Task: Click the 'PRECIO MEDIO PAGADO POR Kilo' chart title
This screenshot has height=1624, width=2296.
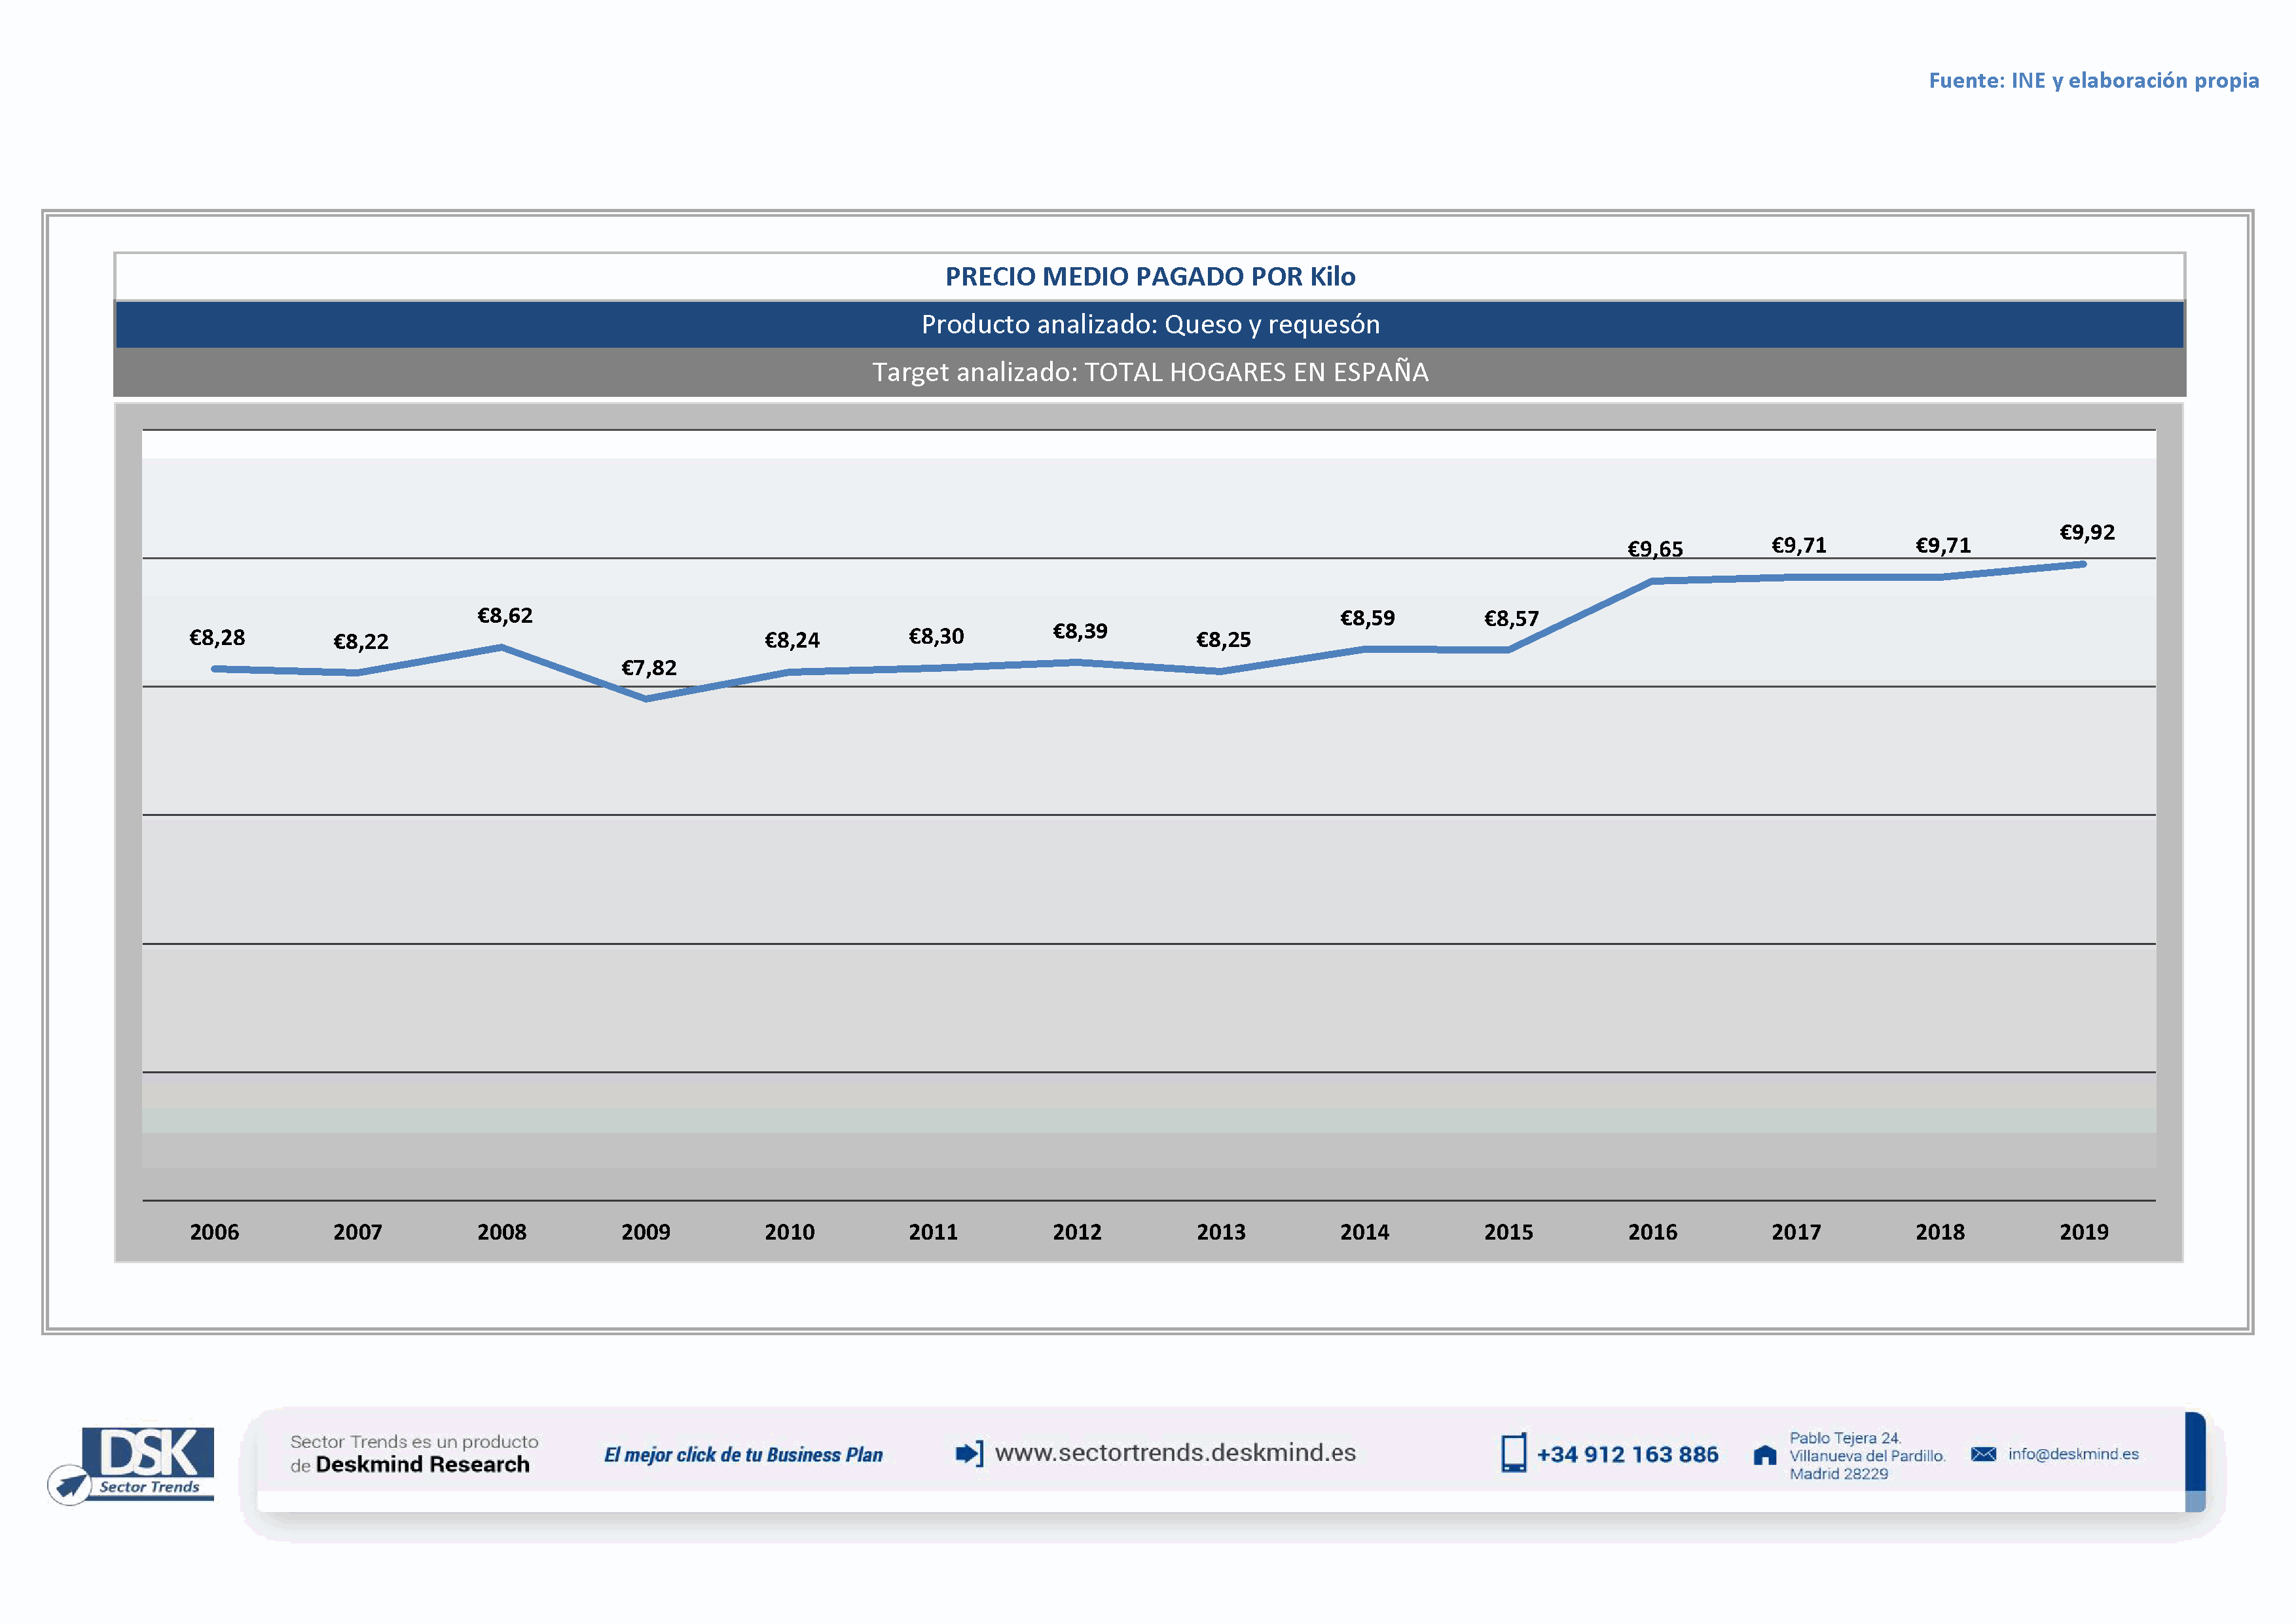Action: coord(1150,277)
